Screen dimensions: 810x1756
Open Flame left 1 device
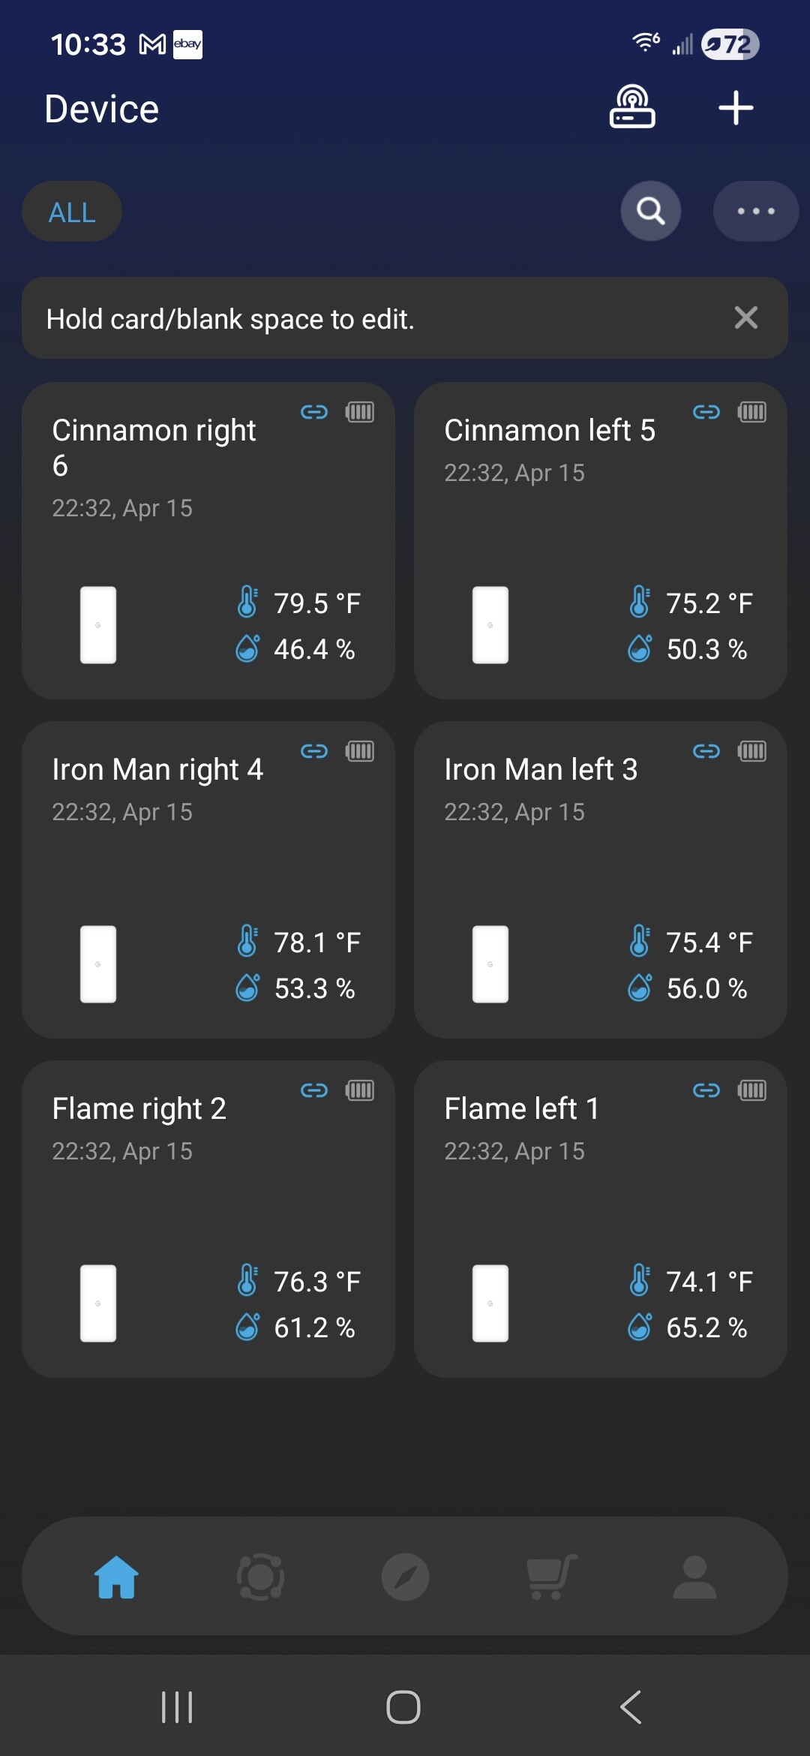(600, 1219)
